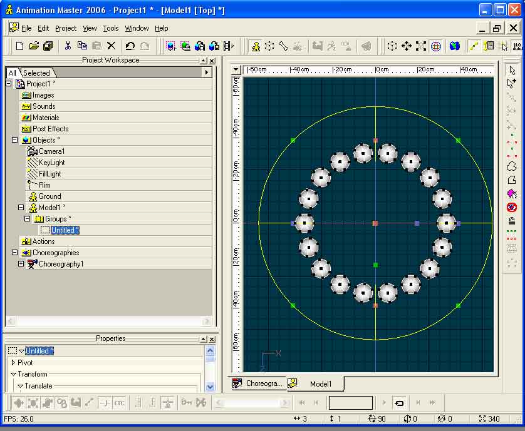The image size is (525, 431).
Task: Collapse the Objects tree node
Action: [x=14, y=140]
